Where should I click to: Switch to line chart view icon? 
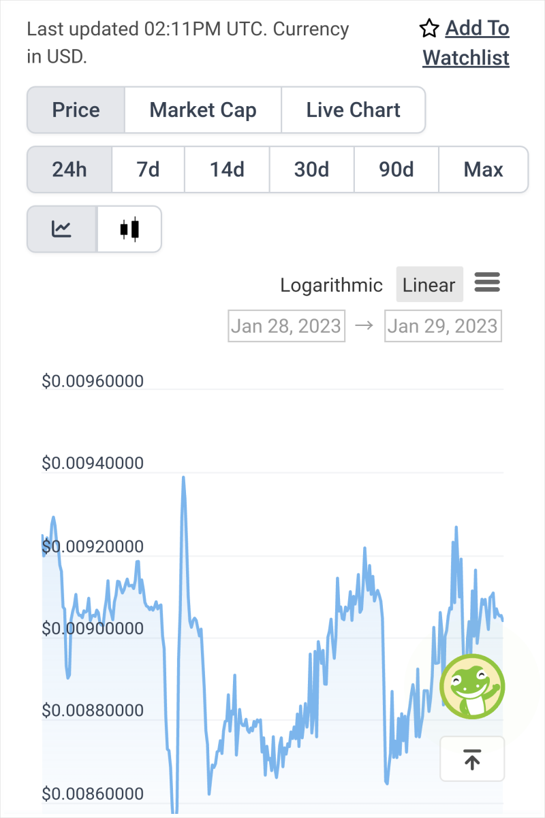62,229
